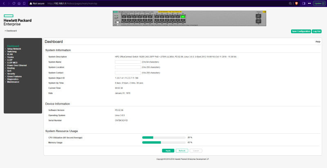Open the browser home icon
Screen dimensions: 327x168
(x=19, y=3)
